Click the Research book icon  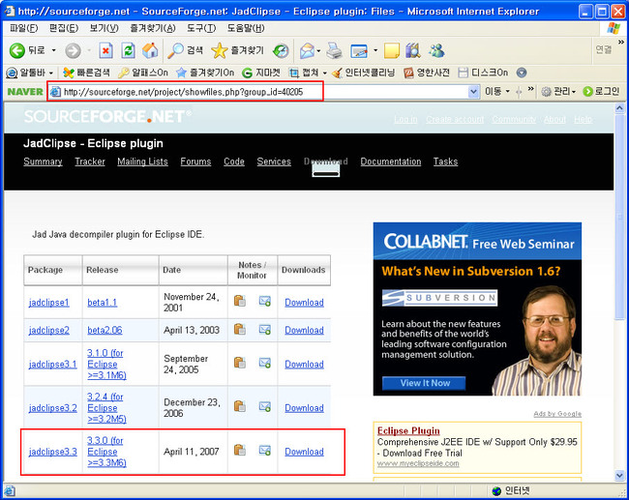point(413,50)
